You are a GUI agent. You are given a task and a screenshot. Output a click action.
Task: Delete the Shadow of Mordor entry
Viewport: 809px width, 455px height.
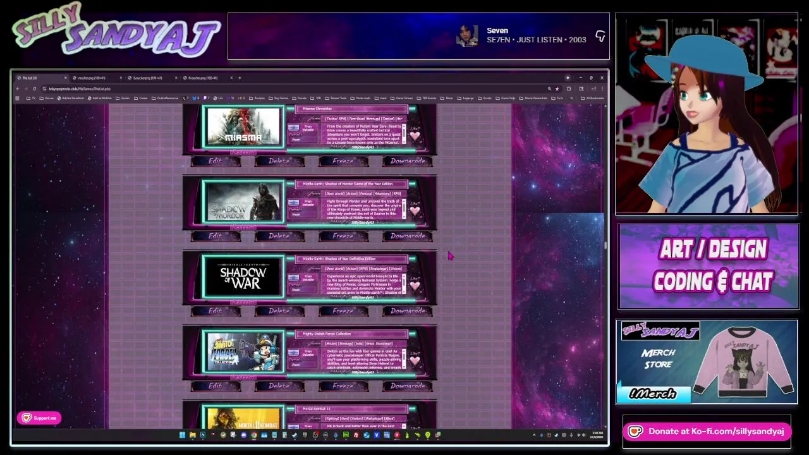click(x=279, y=236)
